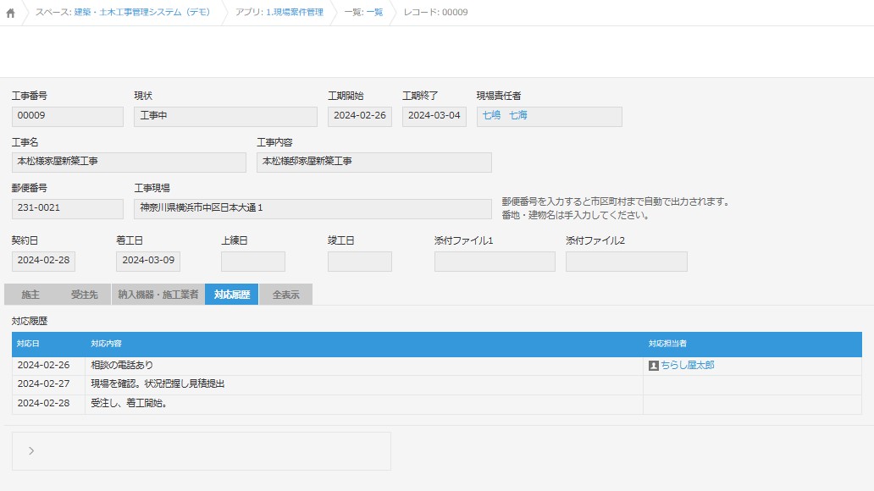Switch to the 受注先 tab
Viewport: 874px width, 491px height.
[84, 295]
